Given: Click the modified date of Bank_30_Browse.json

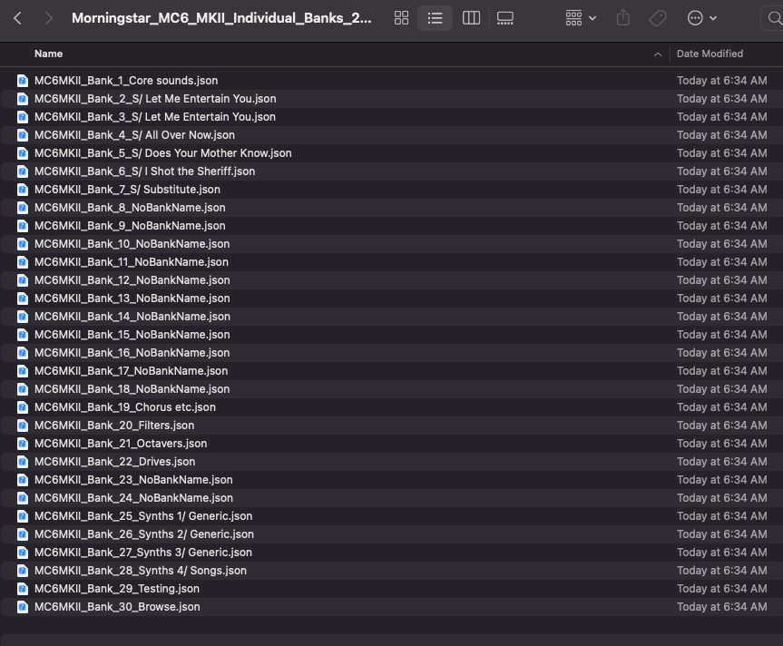Looking at the screenshot, I should pyautogui.click(x=721, y=607).
